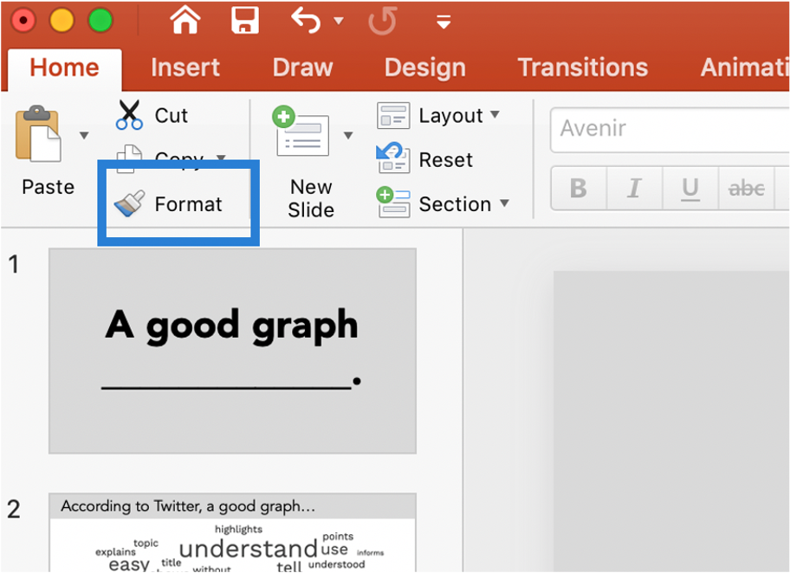The image size is (790, 573).
Task: Click into the Avenir font name field
Action: 667,129
